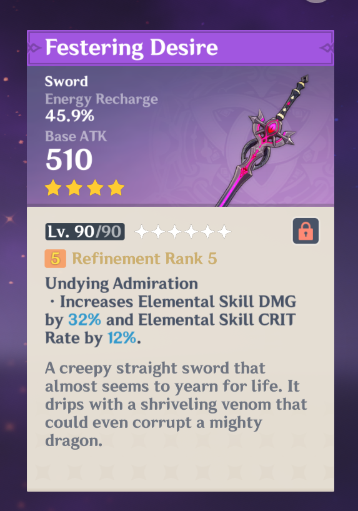358x511 pixels.
Task: Click the Lv. 90/90 level badge
Action: coord(85,232)
